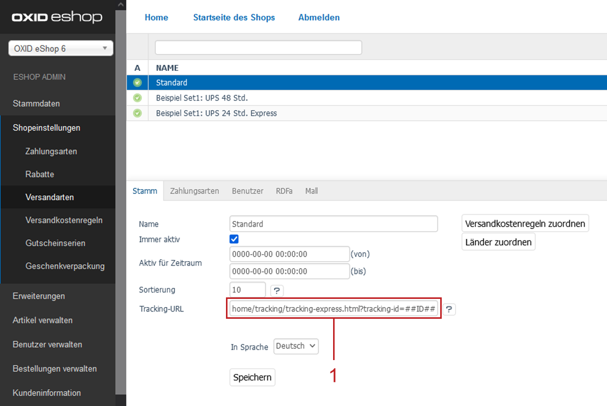Open help icon next to Sortierung field
Viewport: 607px width, 406px height.
coord(276,291)
